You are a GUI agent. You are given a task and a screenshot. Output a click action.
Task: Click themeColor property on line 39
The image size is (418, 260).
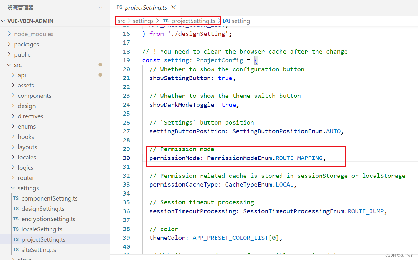pyautogui.click(x=167, y=238)
